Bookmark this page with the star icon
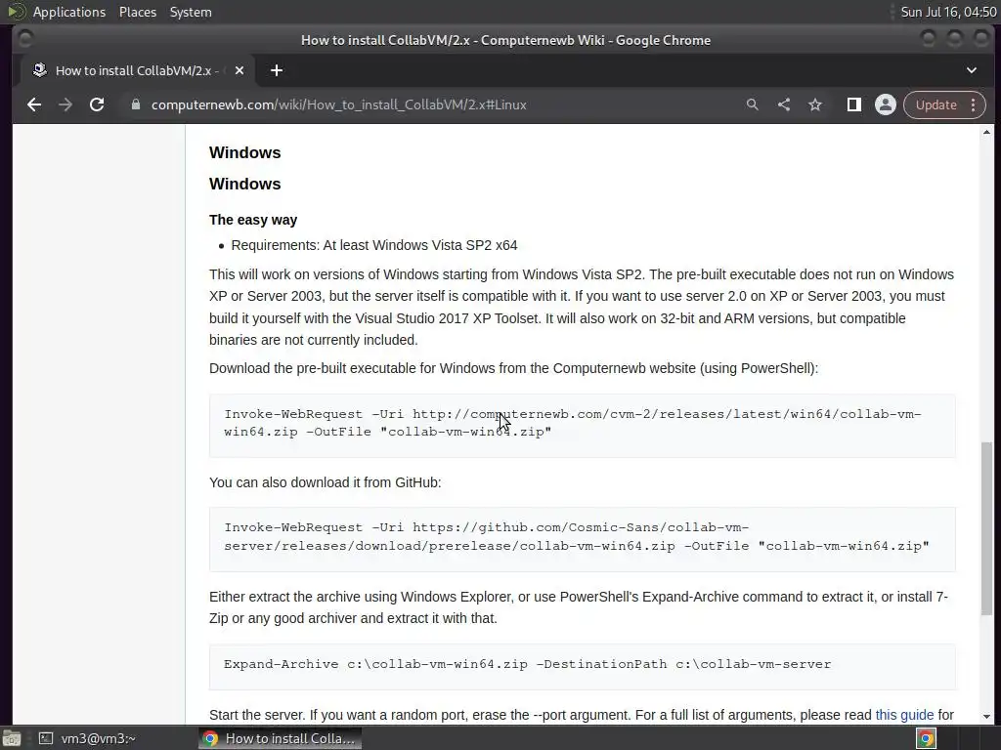The height and width of the screenshot is (750, 1001). tap(815, 104)
